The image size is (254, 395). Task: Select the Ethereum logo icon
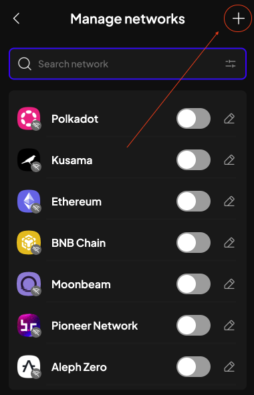29,202
